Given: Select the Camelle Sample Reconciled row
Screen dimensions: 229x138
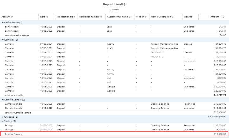Looking at the screenshot, I should click(114, 104).
